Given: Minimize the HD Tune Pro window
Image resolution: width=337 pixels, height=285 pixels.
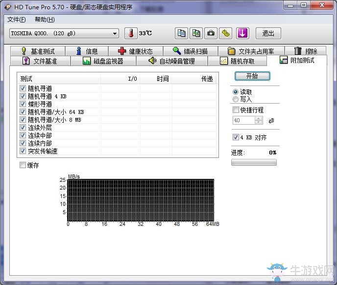Looking at the screenshot, I should coord(290,5).
